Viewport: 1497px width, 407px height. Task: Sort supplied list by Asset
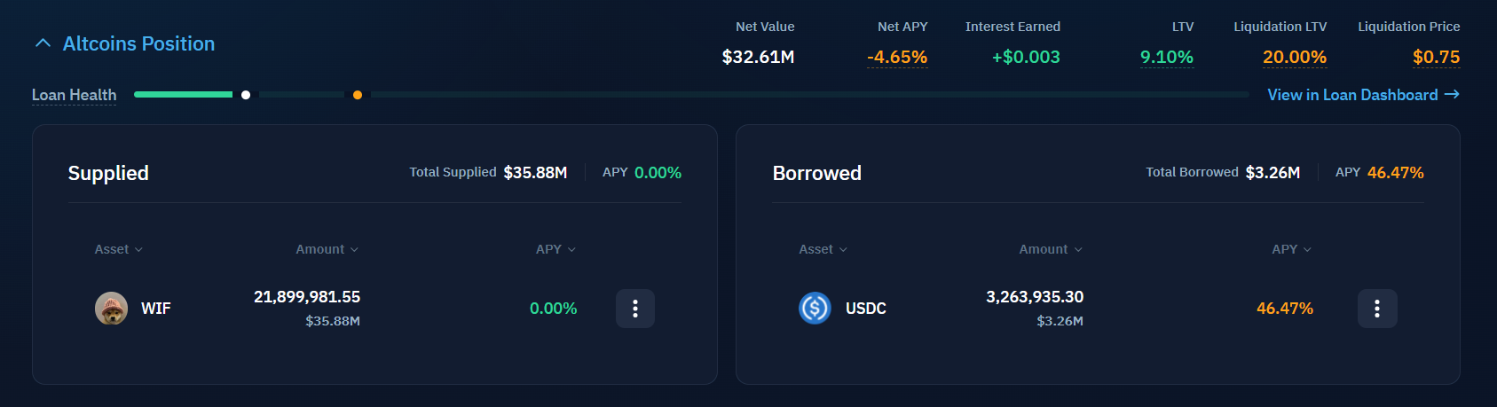[118, 250]
